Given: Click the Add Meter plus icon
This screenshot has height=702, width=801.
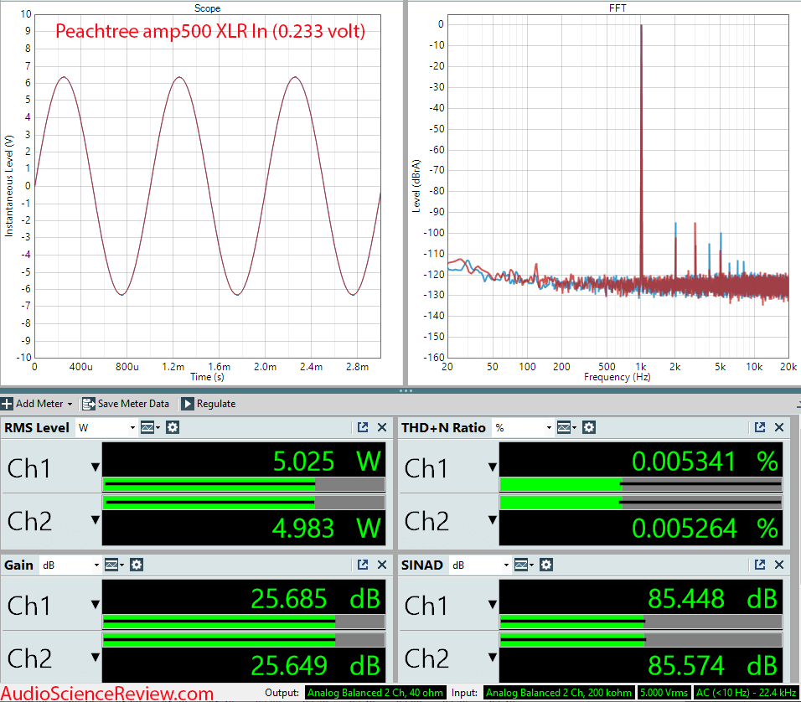Looking at the screenshot, I should click(x=7, y=404).
